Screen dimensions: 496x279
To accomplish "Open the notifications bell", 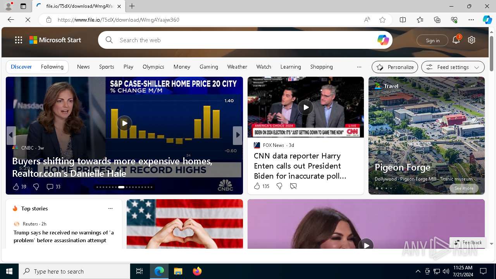I will tap(456, 40).
